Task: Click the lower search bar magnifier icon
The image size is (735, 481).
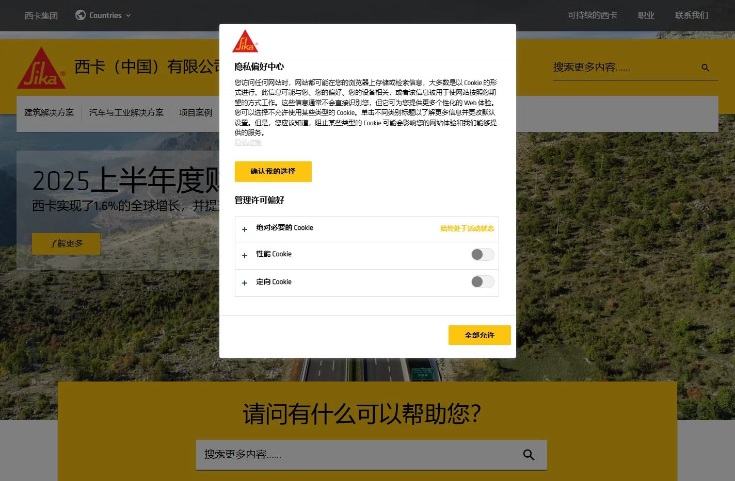Action: pyautogui.click(x=529, y=455)
